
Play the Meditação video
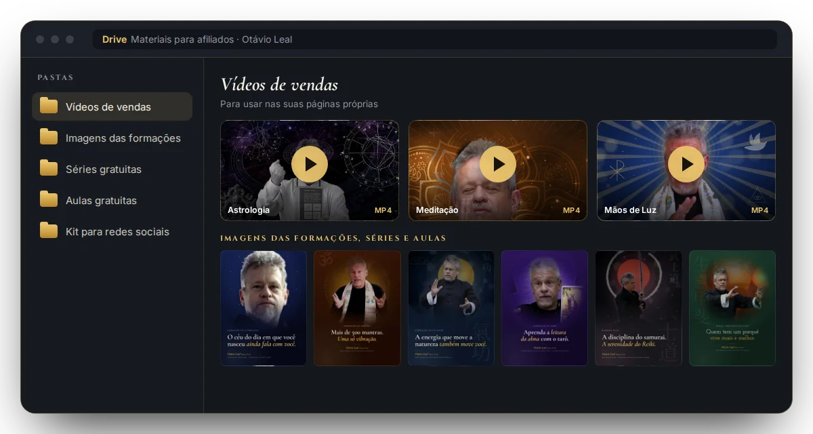tap(498, 164)
